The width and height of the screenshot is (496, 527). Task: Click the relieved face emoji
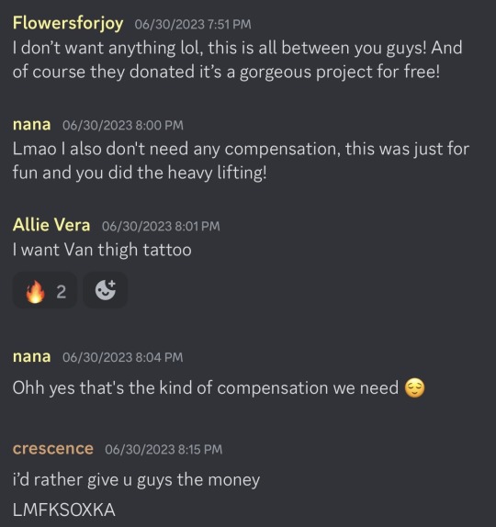[x=414, y=387]
